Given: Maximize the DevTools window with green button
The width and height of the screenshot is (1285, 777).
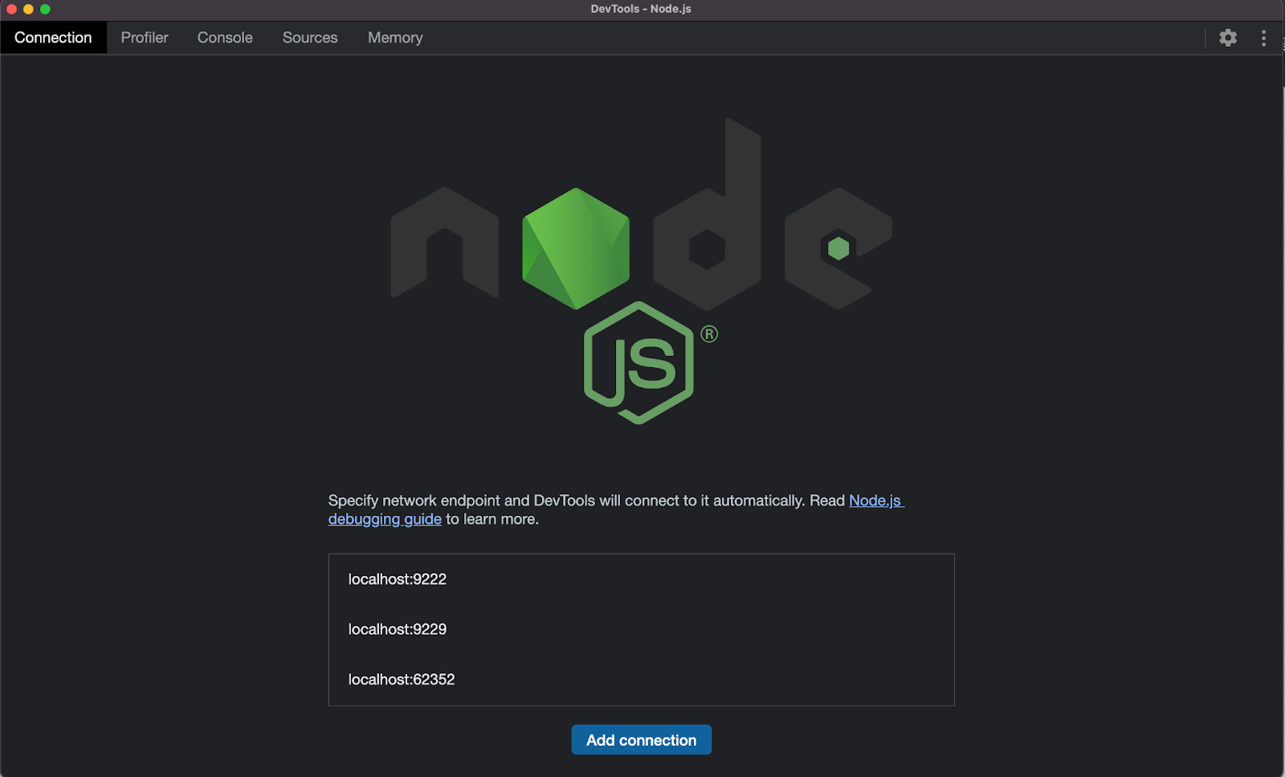Looking at the screenshot, I should point(45,9).
